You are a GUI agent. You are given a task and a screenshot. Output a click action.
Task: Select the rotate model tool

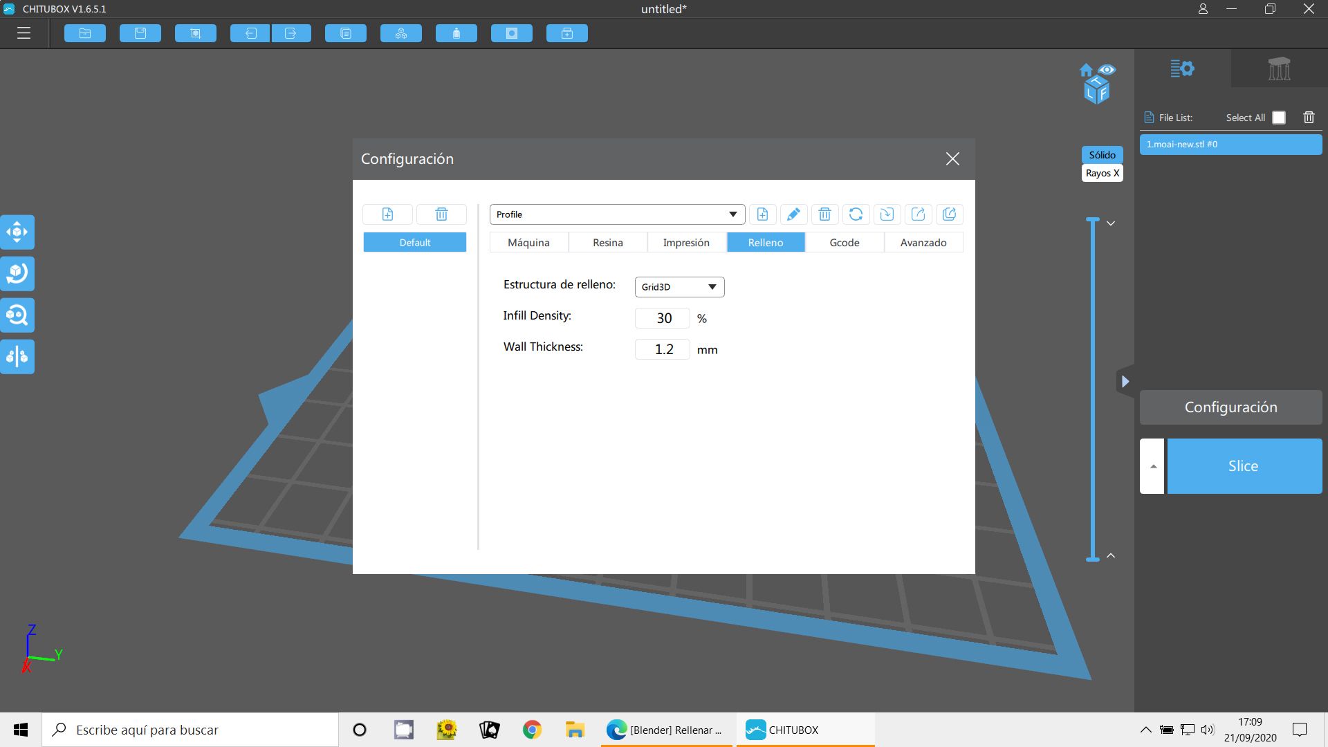[x=17, y=274]
